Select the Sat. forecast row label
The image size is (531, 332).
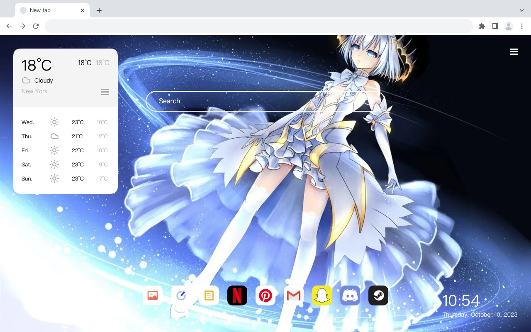click(x=27, y=164)
